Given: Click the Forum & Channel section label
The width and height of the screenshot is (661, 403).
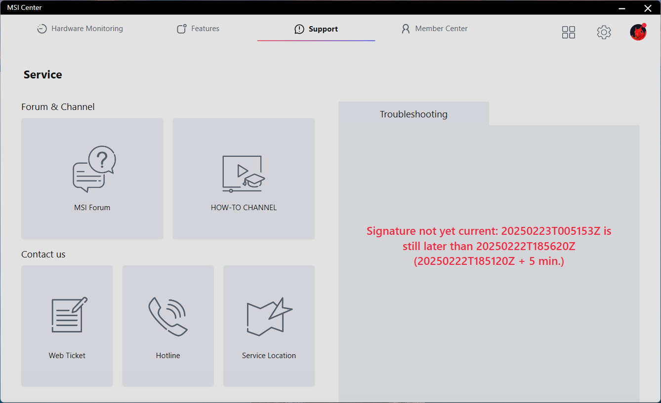Looking at the screenshot, I should coord(58,107).
